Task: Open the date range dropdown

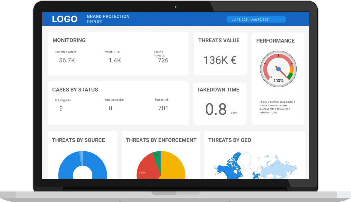Action: (256, 19)
